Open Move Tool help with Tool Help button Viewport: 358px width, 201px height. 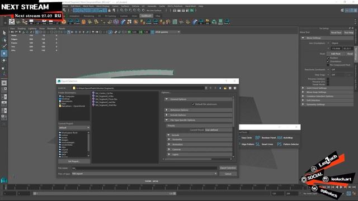(348, 32)
